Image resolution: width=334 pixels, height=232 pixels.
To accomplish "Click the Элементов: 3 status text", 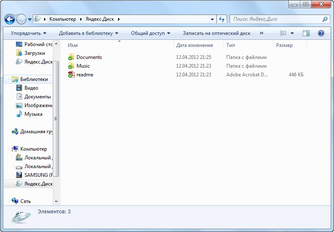I will point(54,212).
